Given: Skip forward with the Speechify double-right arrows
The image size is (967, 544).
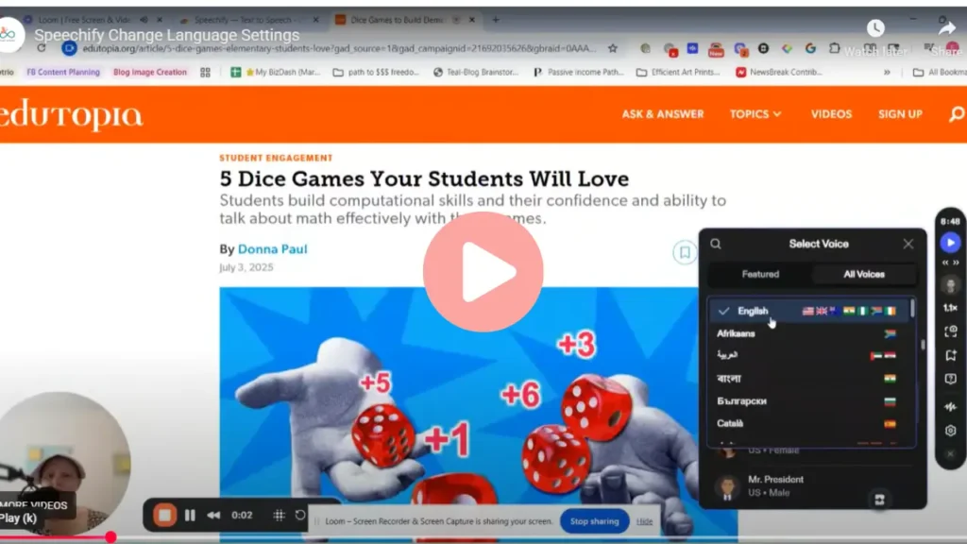Looking at the screenshot, I should [x=956, y=263].
